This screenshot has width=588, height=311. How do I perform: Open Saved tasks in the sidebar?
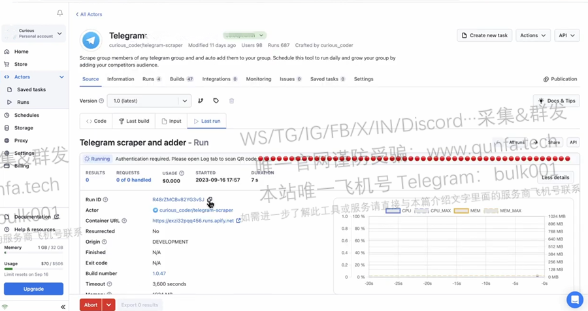click(31, 90)
